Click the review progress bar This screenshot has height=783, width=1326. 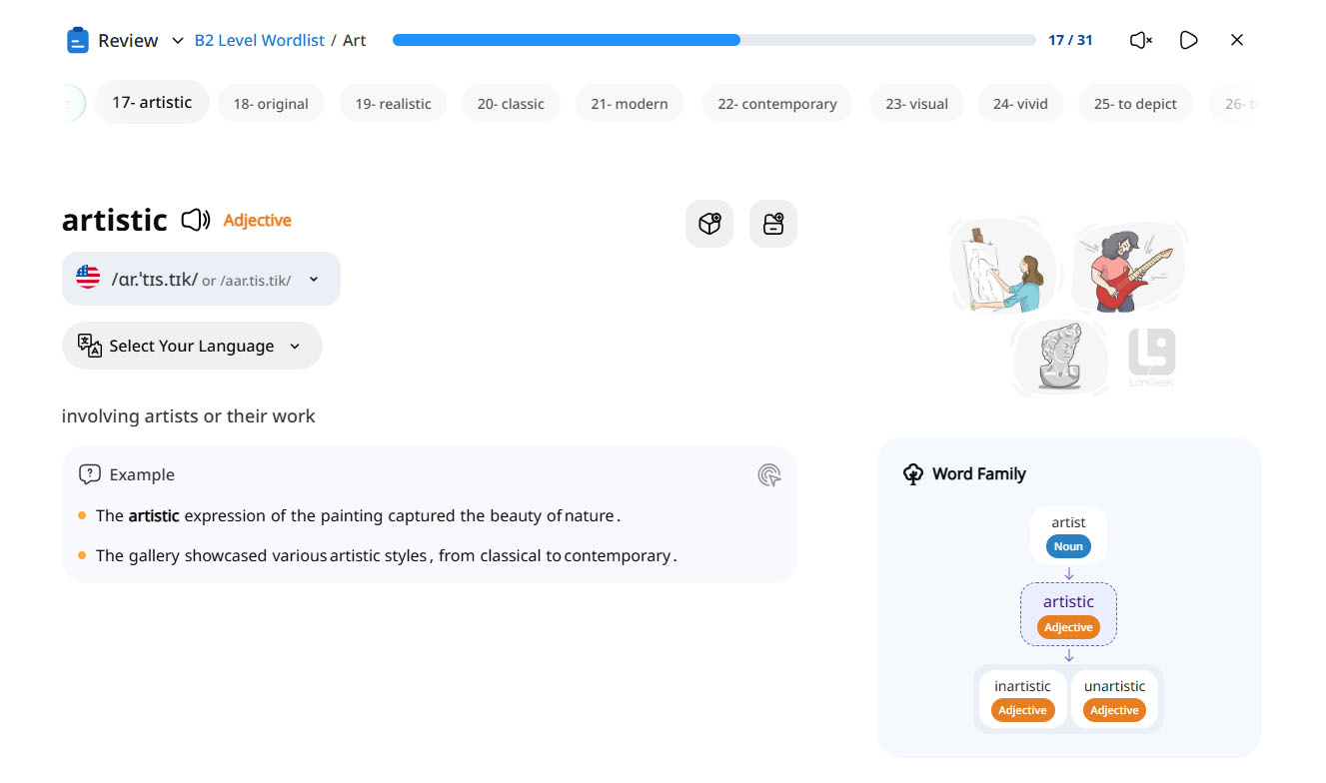click(713, 40)
